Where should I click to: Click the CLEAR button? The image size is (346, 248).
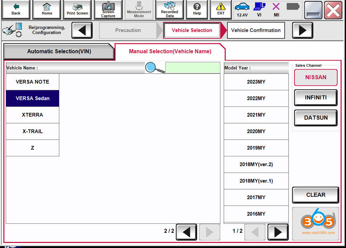tap(316, 195)
